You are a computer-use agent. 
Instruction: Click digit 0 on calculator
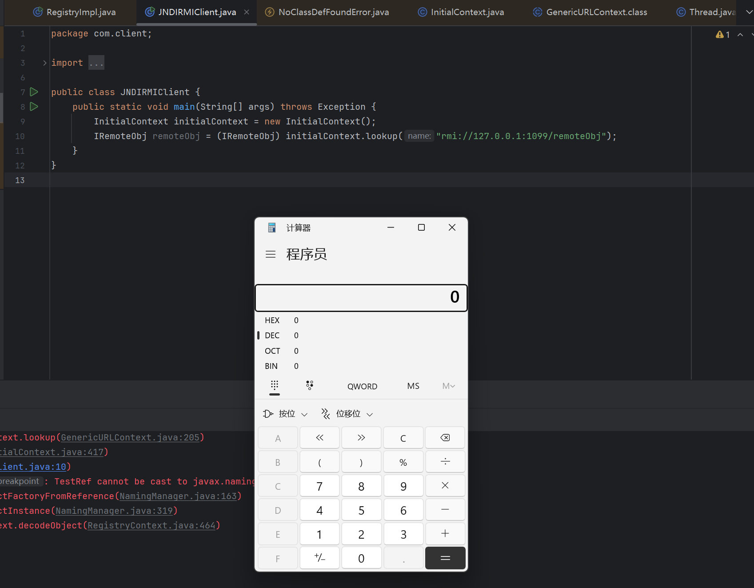(361, 558)
